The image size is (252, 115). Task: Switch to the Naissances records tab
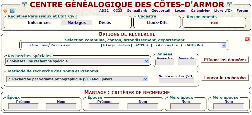coord(39,23)
